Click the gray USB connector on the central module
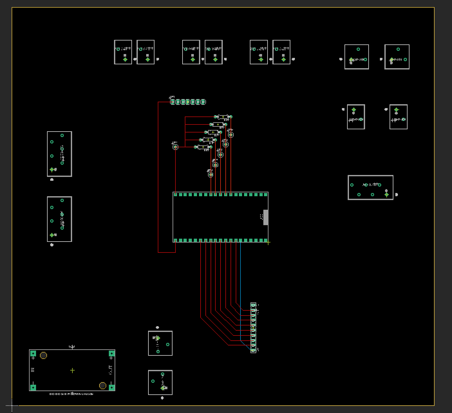Image resolution: width=452 pixels, height=413 pixels. 266,217
